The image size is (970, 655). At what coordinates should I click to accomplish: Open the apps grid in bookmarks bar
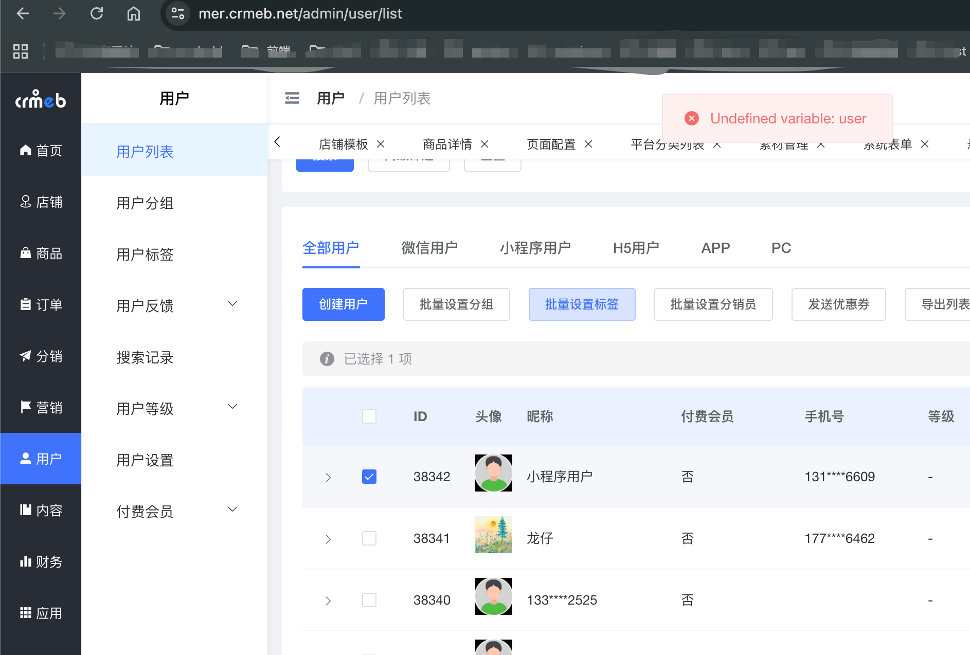pos(21,51)
